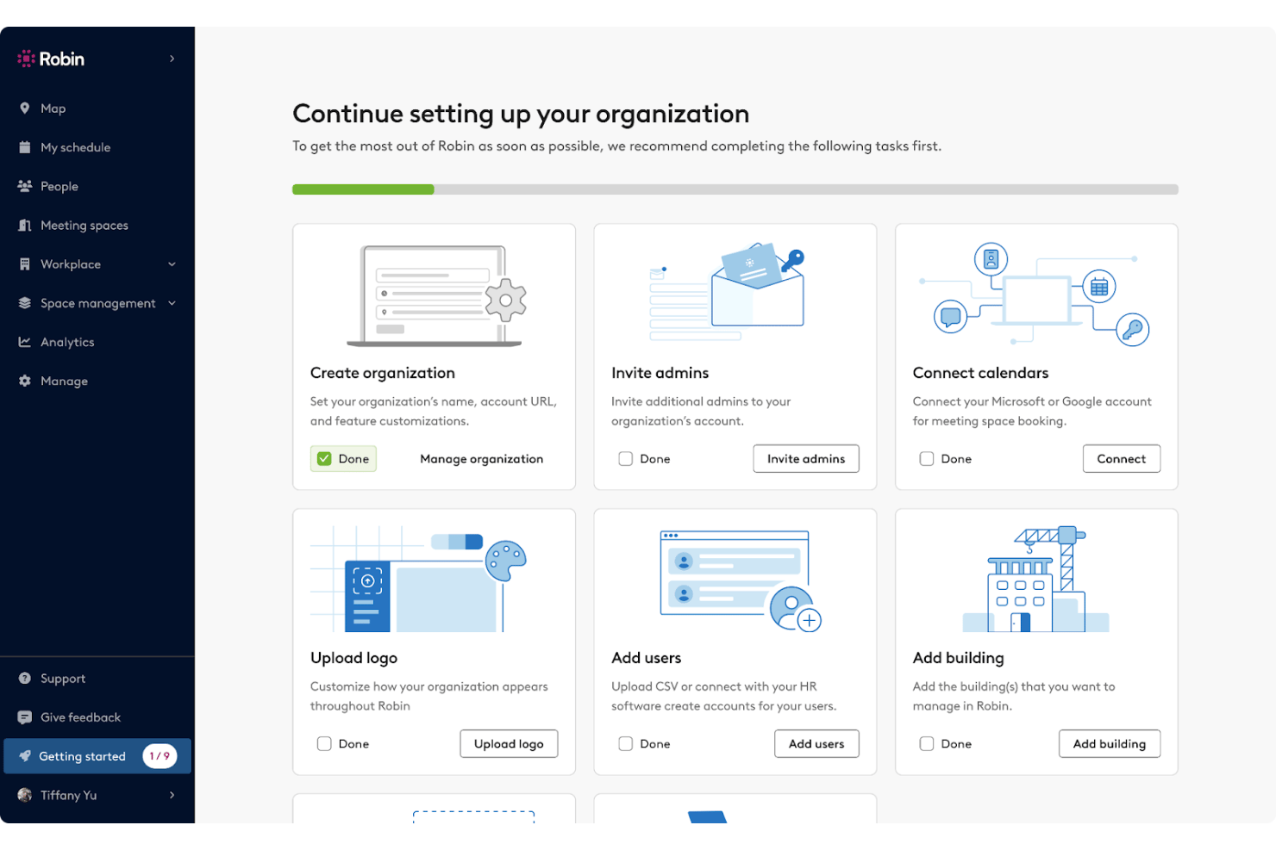Screen dimensions: 1276x850
Task: Click the Upload logo button
Action: pyautogui.click(x=509, y=744)
